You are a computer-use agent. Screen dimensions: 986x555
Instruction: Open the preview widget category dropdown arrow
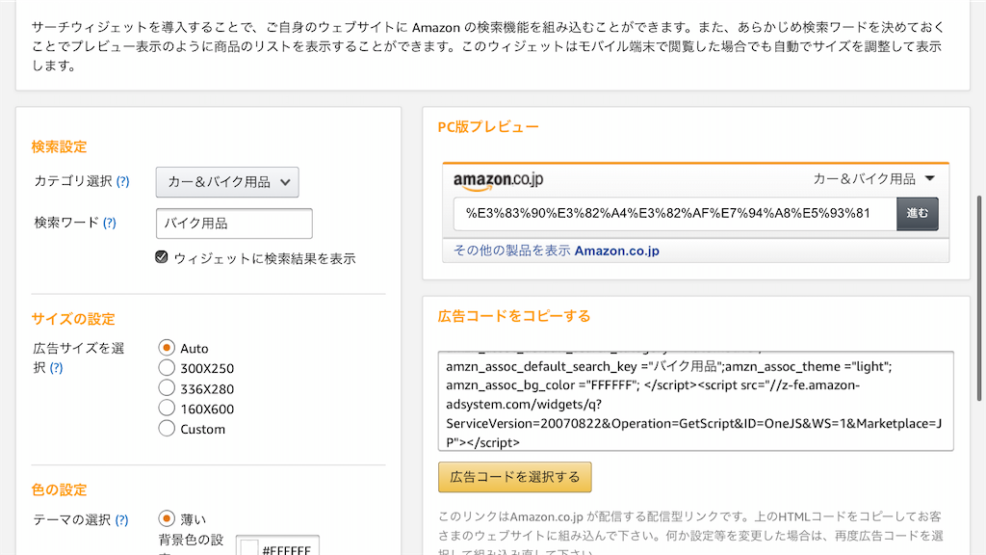pos(929,178)
